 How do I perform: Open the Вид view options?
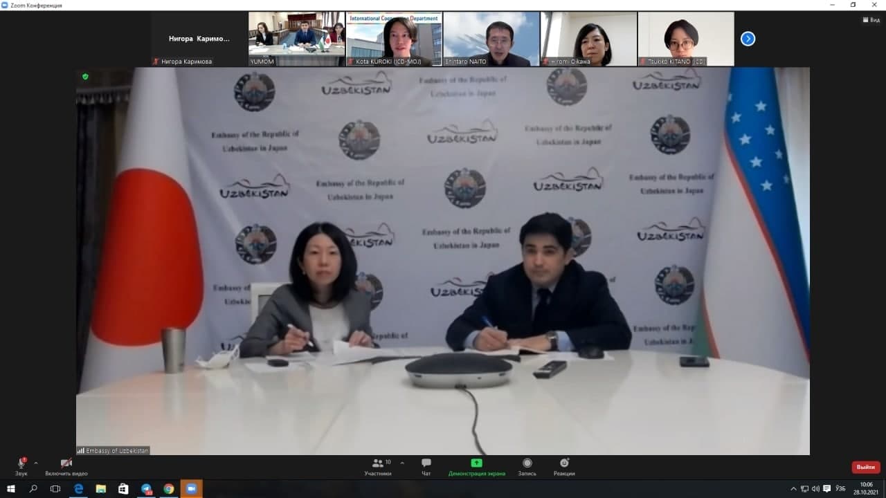pyautogui.click(x=871, y=20)
